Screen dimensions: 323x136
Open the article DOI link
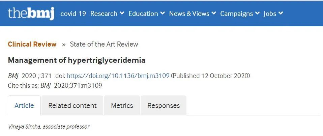click(118, 76)
